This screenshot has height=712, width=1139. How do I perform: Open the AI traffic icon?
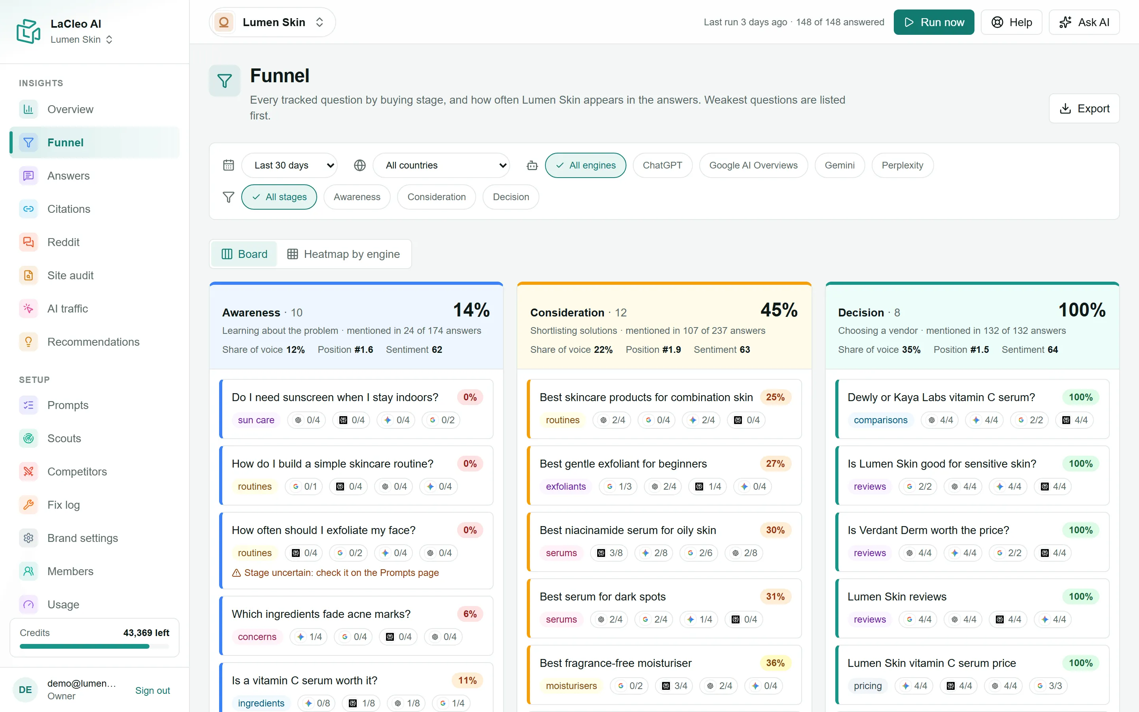pos(28,309)
